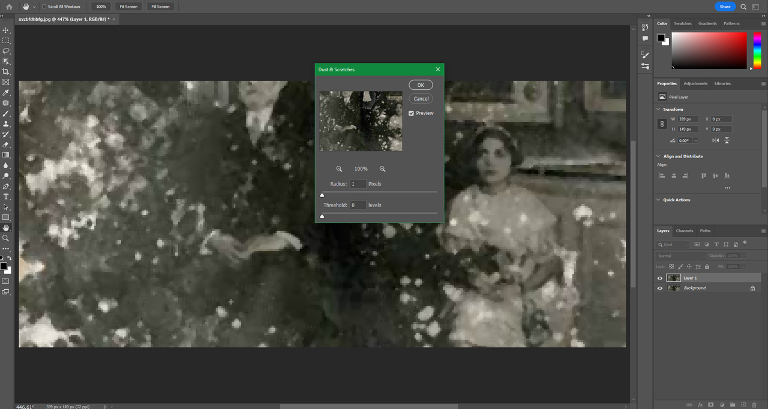Viewport: 768px width, 409px height.
Task: Select the Gradient tool
Action: 6,154
